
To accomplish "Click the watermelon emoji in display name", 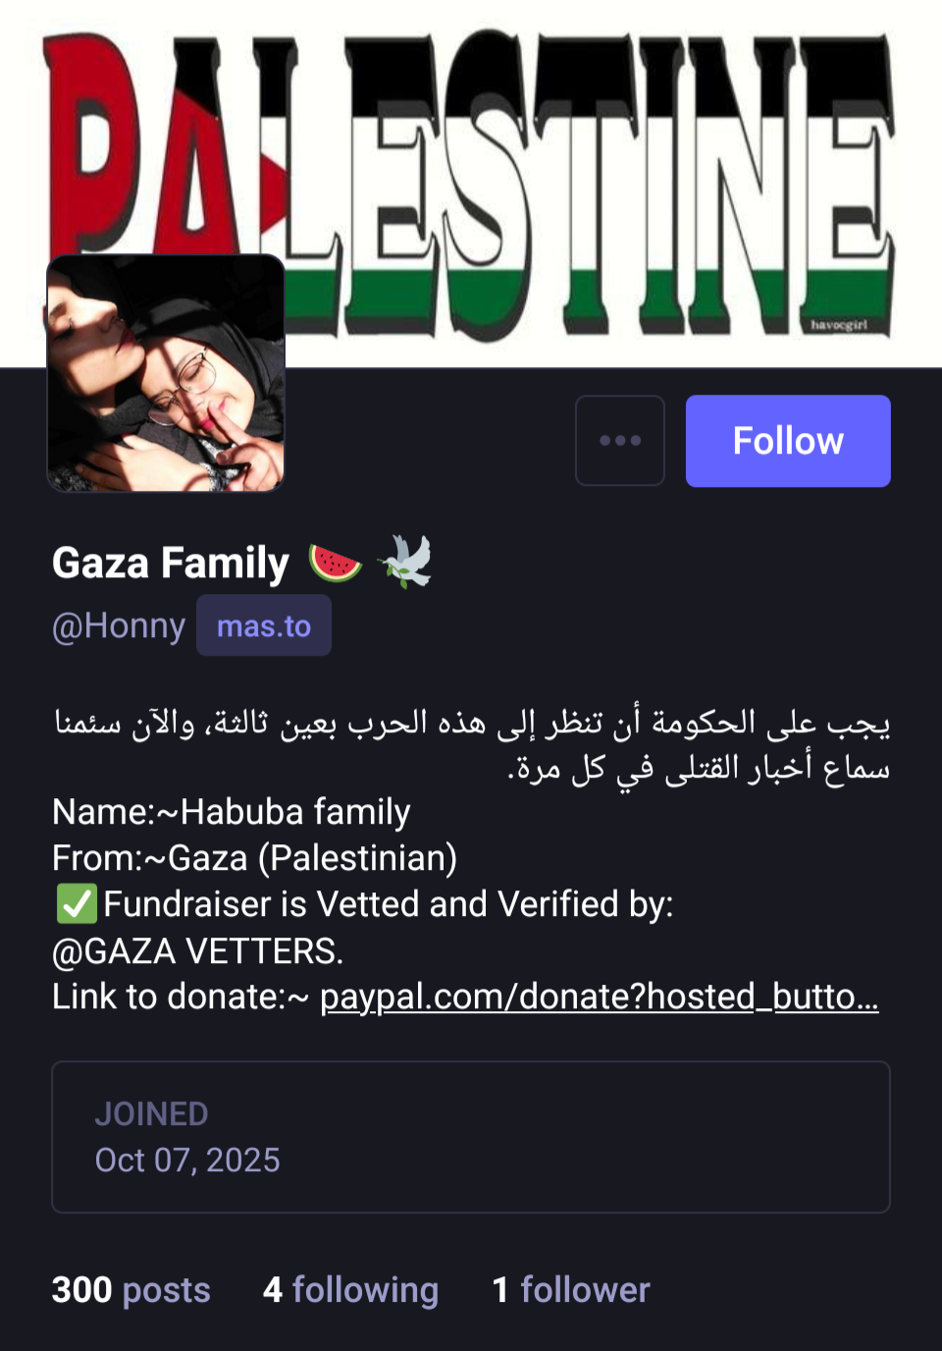I will tap(335, 563).
